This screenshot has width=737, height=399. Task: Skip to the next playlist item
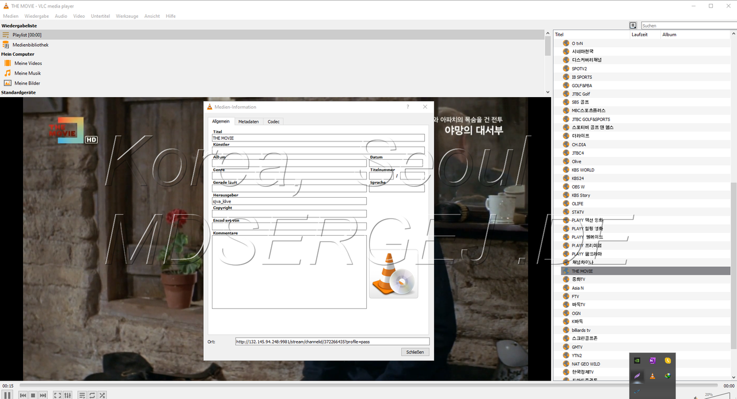coord(43,395)
